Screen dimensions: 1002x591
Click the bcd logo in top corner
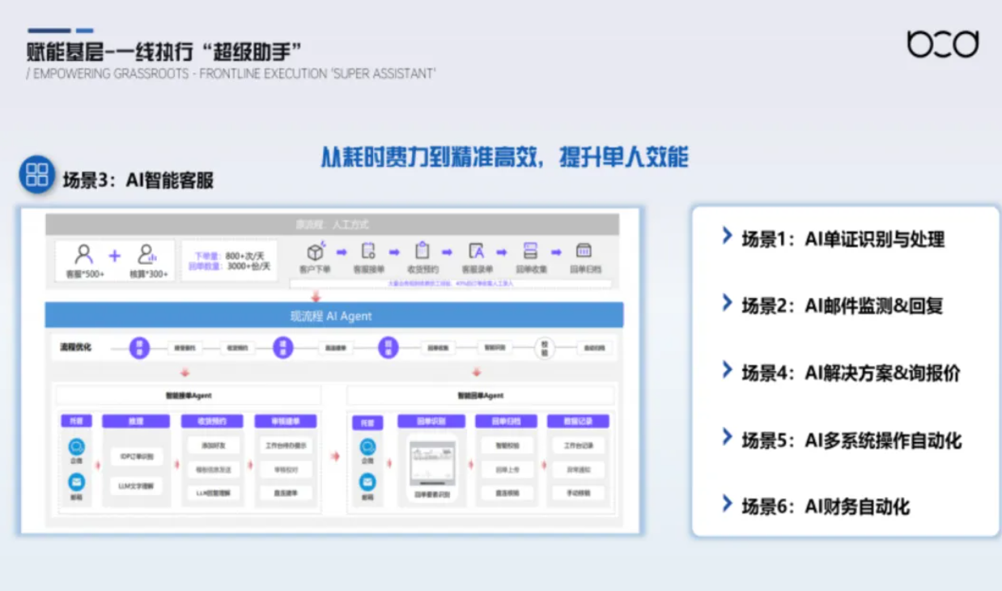(943, 44)
